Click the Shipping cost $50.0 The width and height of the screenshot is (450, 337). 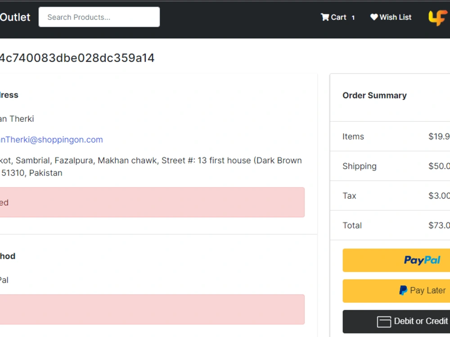point(439,166)
